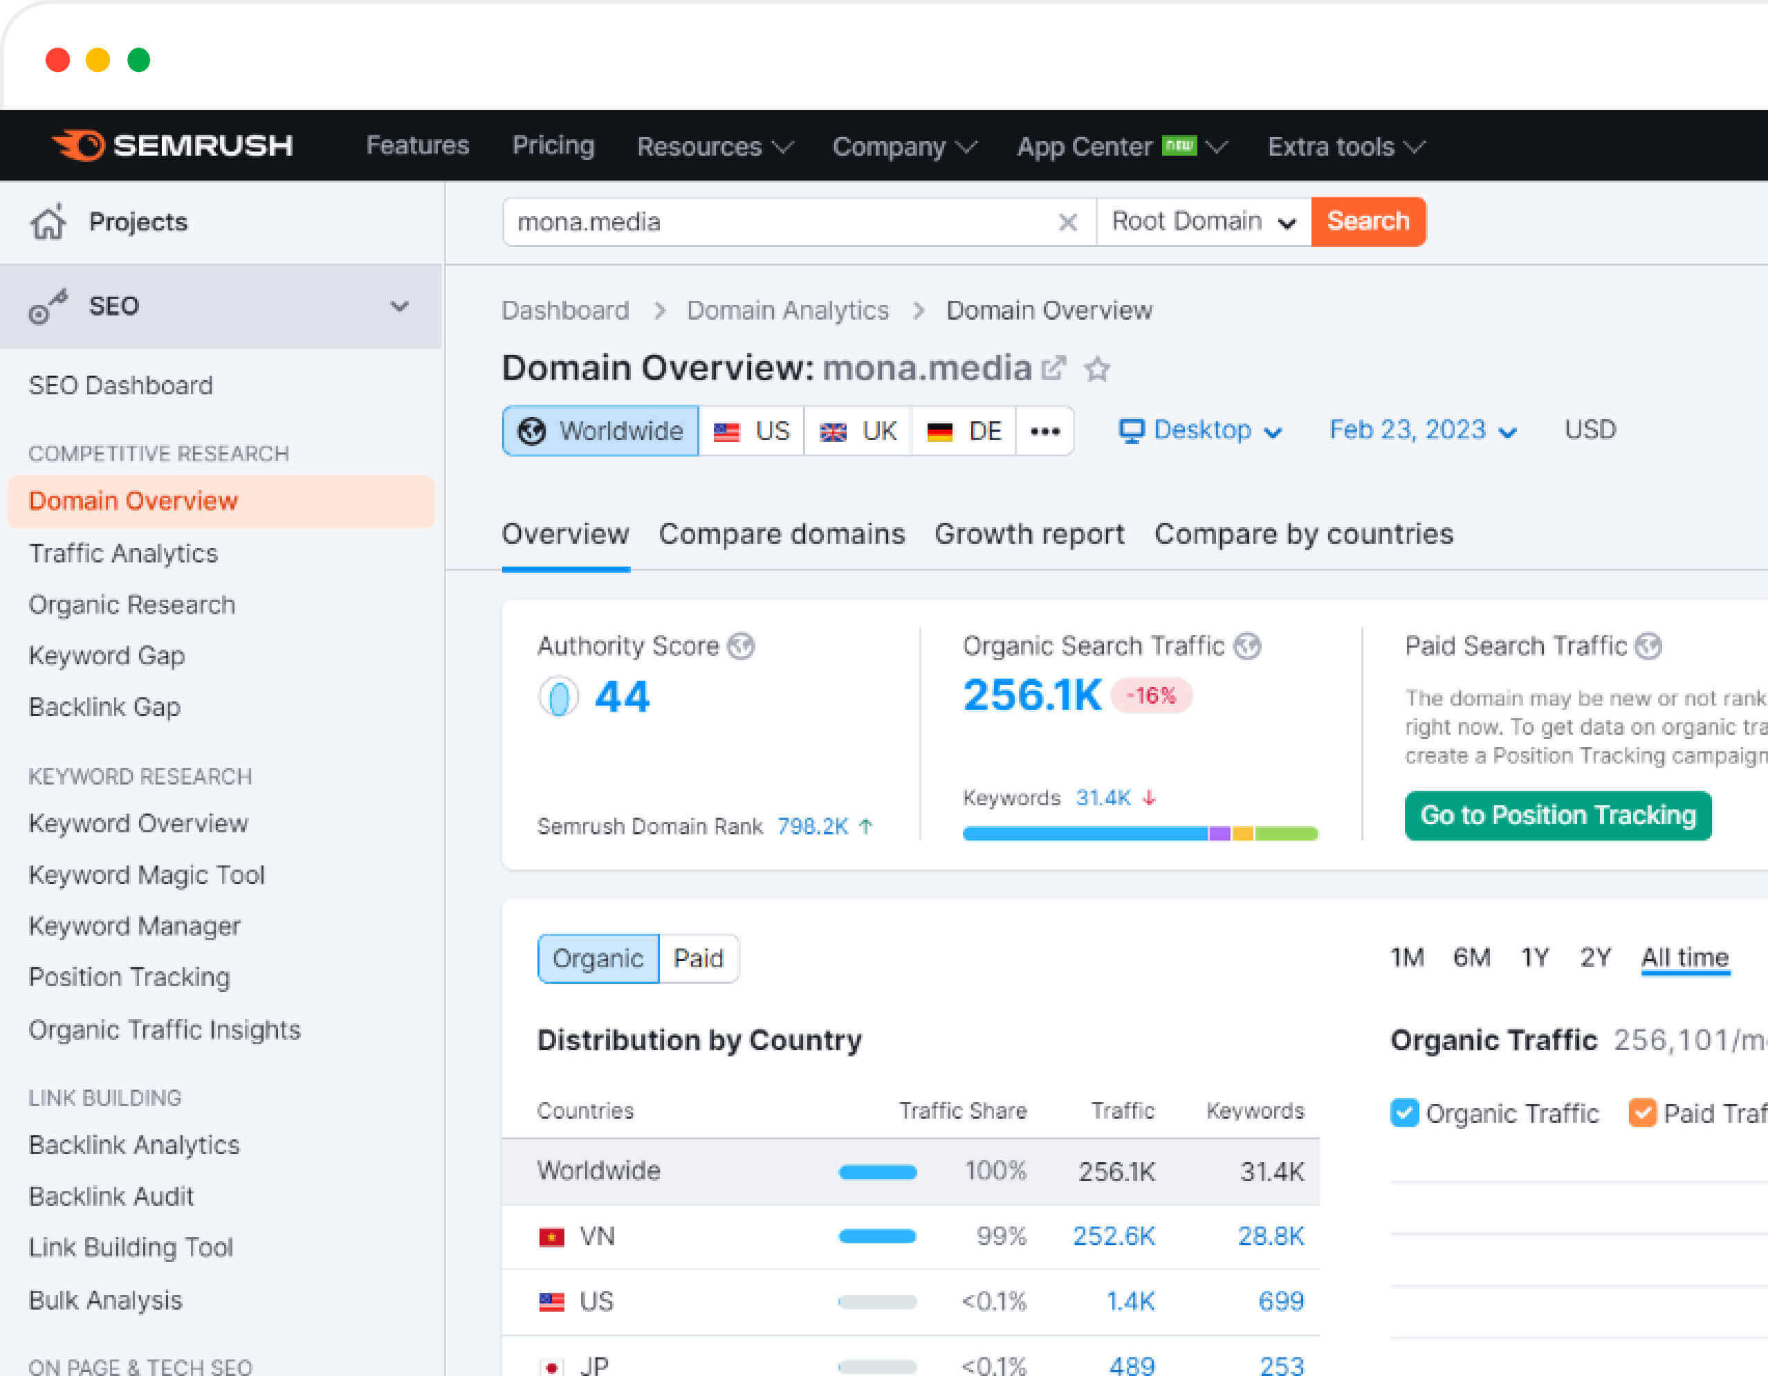
Task: Expand Extra tools menu
Action: coord(1346,147)
